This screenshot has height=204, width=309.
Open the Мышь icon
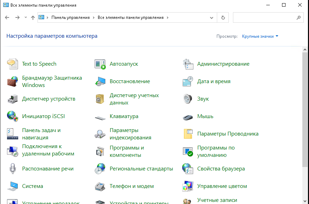click(188, 117)
